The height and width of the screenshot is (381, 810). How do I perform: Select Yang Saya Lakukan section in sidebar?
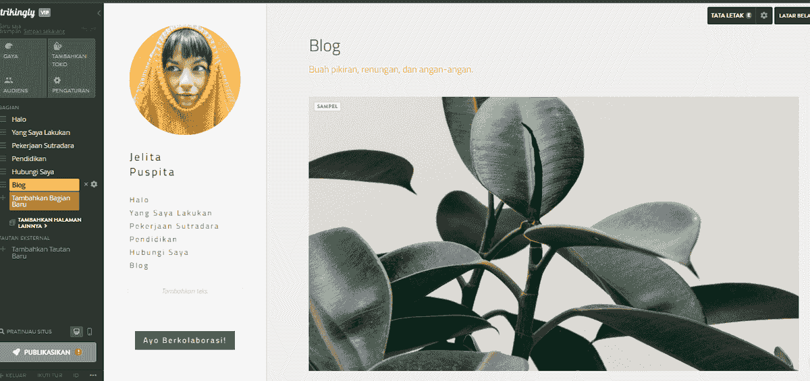tap(40, 132)
